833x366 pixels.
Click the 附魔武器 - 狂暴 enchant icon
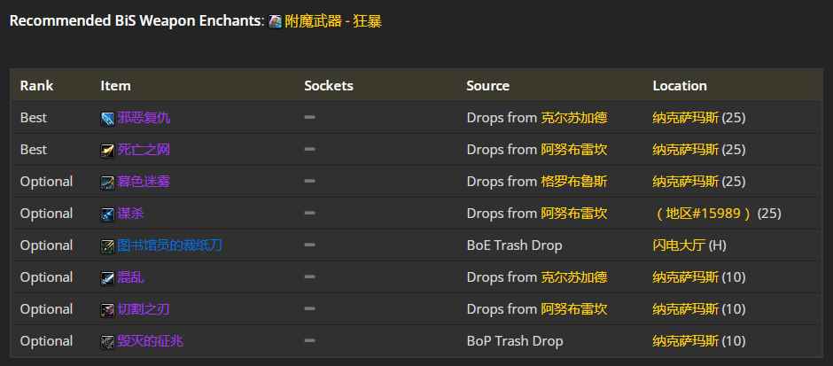coord(275,22)
